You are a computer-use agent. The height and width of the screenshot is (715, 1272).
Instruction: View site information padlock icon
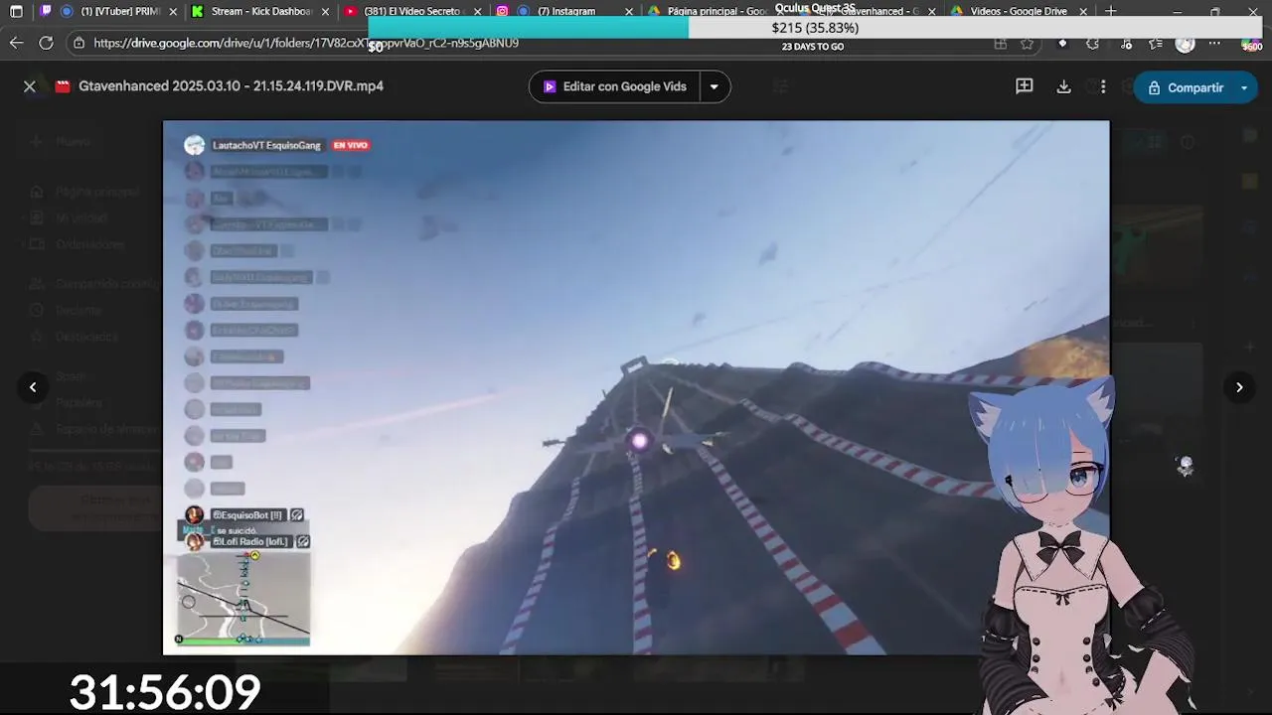[x=79, y=43]
